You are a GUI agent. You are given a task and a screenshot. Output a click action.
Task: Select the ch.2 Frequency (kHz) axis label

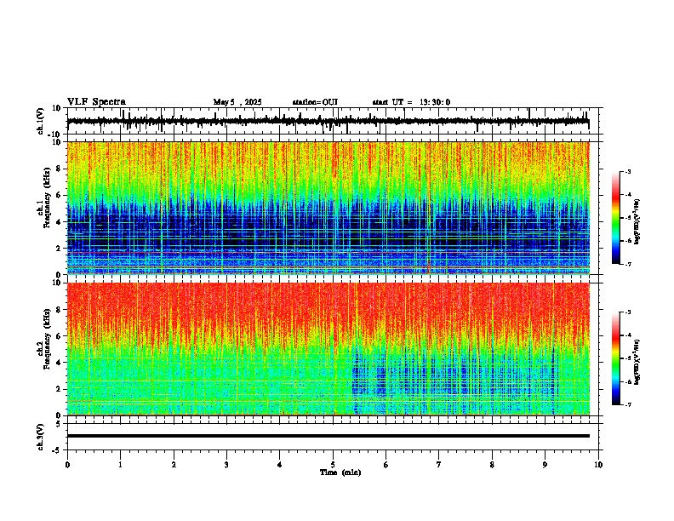tap(44, 339)
